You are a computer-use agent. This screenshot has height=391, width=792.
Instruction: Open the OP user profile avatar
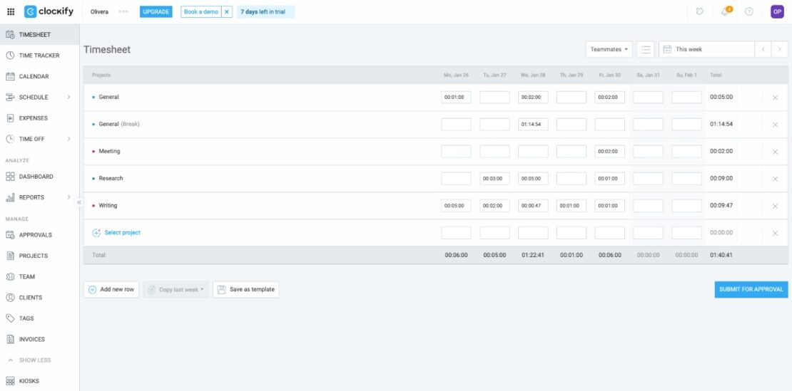point(777,11)
